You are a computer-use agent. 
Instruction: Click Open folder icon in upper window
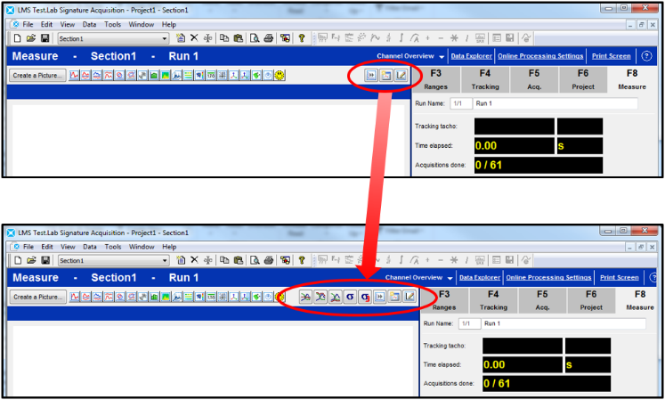coord(31,38)
